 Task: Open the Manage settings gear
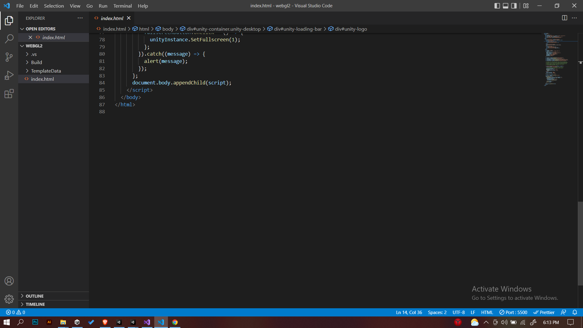coord(9,299)
